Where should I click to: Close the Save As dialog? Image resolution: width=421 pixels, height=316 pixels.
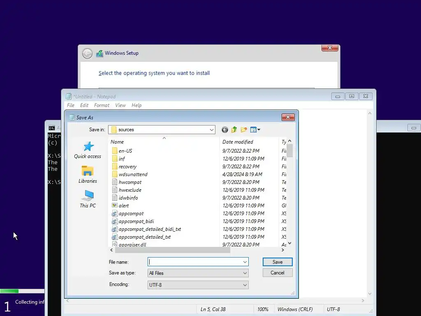288,117
